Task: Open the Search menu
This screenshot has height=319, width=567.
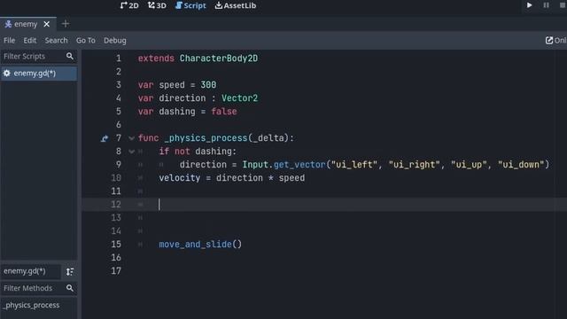Action: (56, 41)
